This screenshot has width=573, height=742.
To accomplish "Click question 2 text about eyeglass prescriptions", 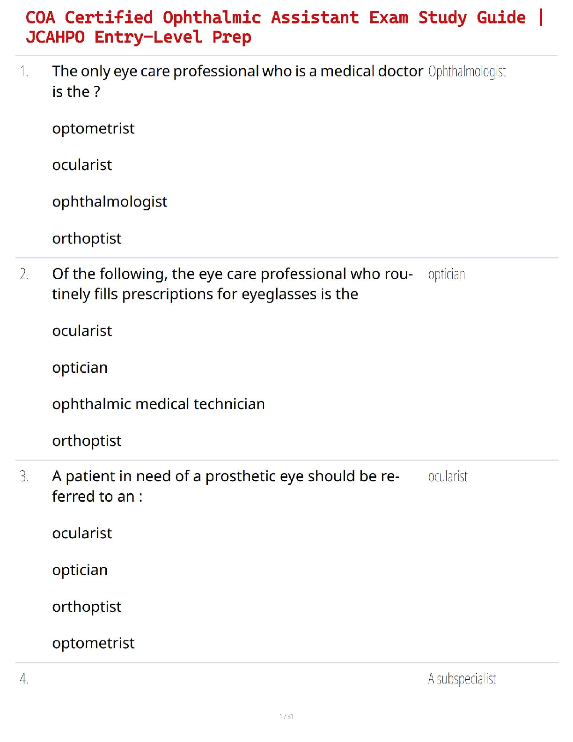I will click(232, 284).
